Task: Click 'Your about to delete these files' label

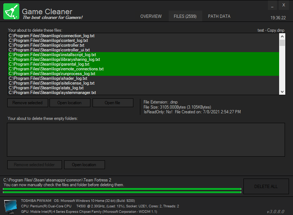Action: pyautogui.click(x=35, y=30)
